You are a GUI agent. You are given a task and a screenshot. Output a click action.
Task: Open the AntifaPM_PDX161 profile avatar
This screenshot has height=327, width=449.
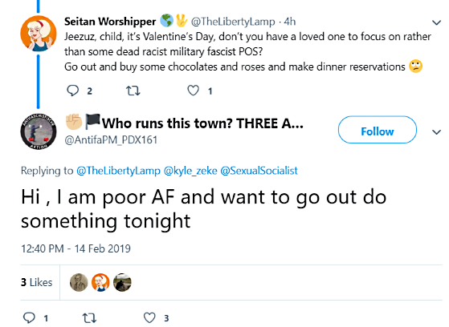point(39,131)
